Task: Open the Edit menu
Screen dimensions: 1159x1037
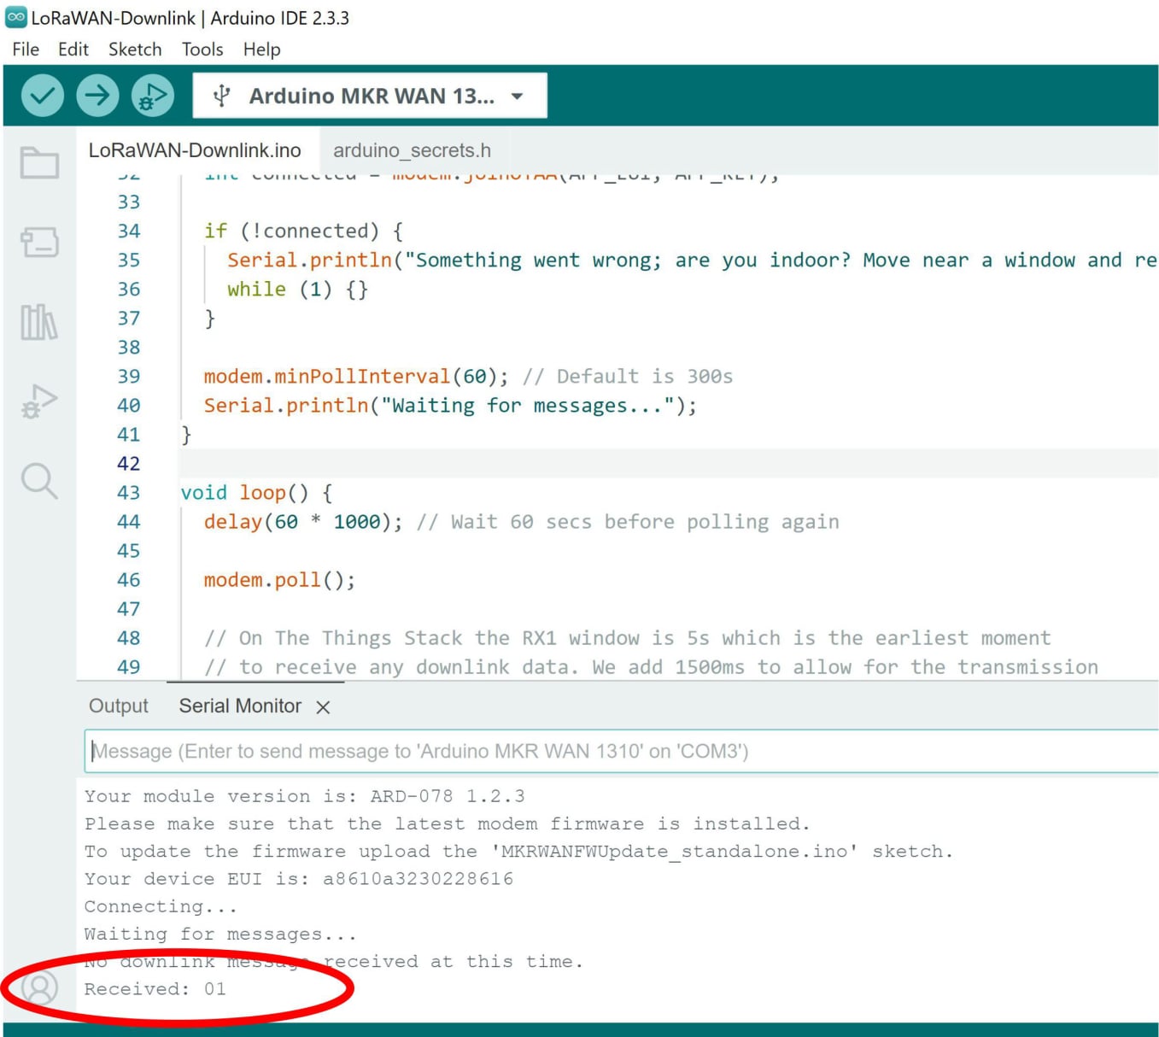Action: tap(73, 50)
